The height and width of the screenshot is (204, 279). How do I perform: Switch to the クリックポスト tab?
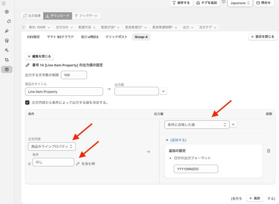[116, 37]
